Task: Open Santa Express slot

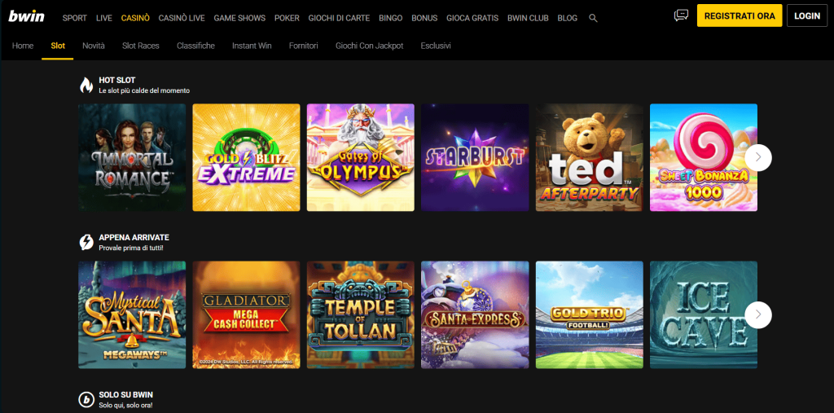Action: coord(475,315)
